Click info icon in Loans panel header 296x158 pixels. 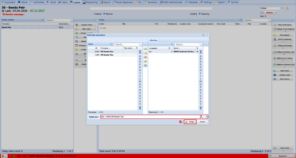coord(241,20)
